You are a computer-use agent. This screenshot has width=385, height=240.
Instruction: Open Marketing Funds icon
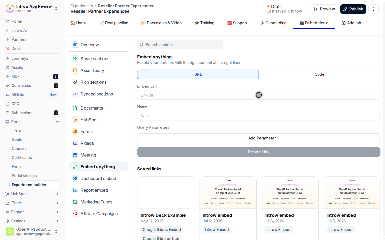coord(75,202)
